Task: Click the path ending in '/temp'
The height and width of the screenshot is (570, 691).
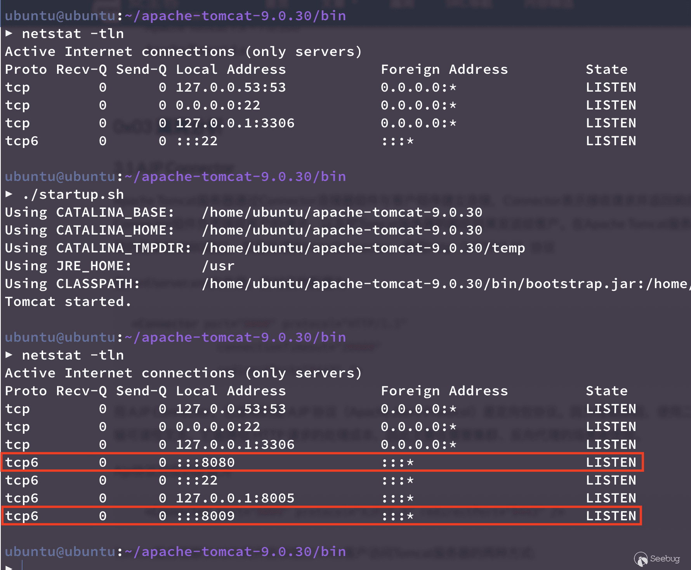Action: (363, 248)
